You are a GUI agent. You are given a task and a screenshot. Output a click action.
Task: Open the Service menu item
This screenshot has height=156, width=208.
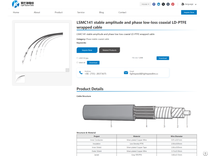point(81,12)
